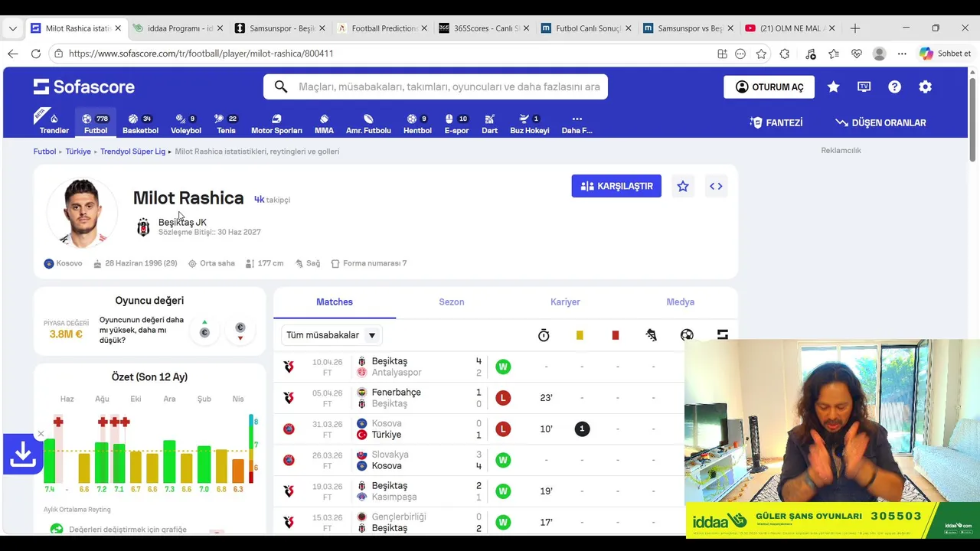The width and height of the screenshot is (980, 551).
Task: Switch to the Sezon tab
Action: pos(452,302)
